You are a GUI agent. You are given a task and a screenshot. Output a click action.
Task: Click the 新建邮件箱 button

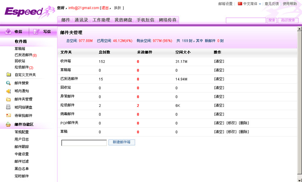point(122,143)
